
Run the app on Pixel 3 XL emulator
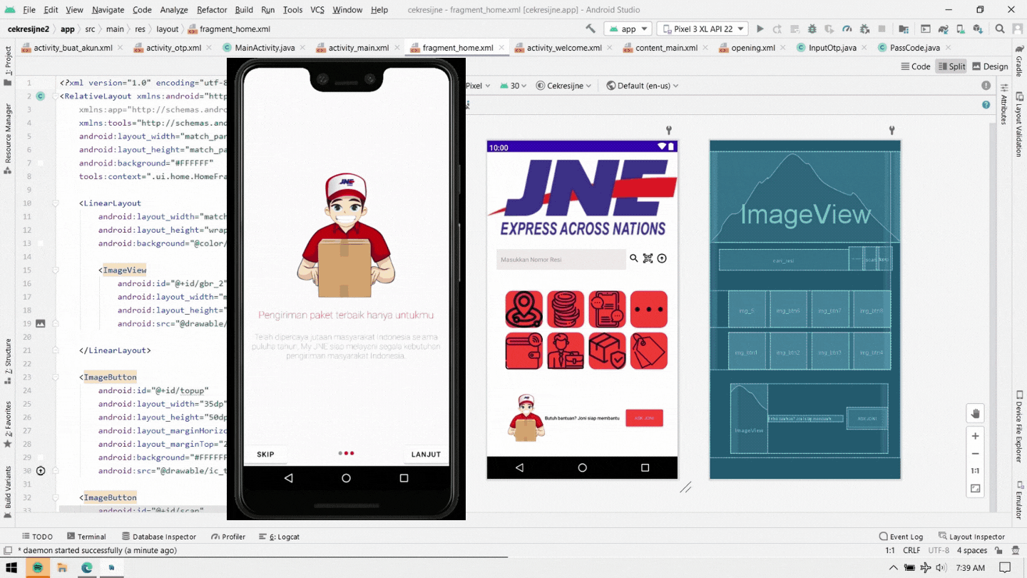(760, 29)
